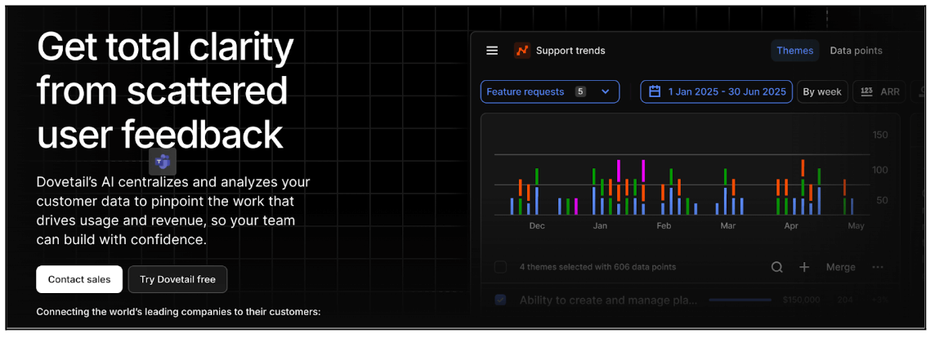Select the ARR metric button
Screen dimensions: 935x338
(x=879, y=91)
